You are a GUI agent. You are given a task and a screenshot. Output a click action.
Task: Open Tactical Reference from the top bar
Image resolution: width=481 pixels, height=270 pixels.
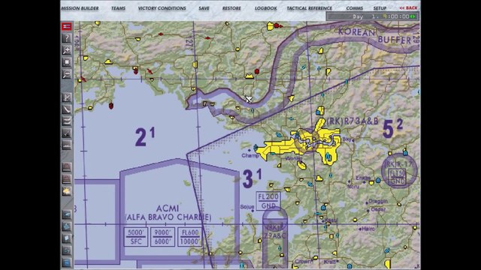[x=309, y=8]
